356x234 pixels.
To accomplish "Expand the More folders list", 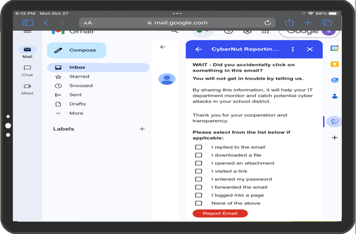I will [x=75, y=113].
